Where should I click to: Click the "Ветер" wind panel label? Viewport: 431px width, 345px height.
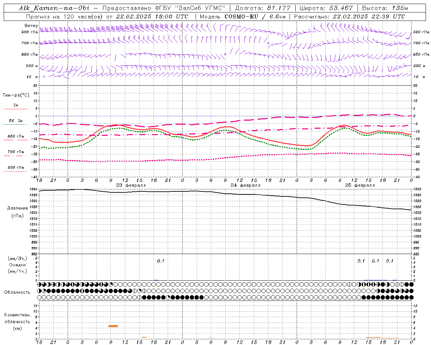(31, 26)
